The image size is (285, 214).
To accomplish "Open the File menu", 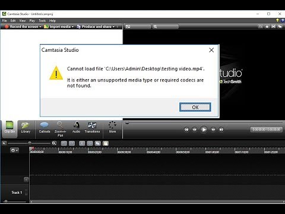I will pyautogui.click(x=4, y=21).
